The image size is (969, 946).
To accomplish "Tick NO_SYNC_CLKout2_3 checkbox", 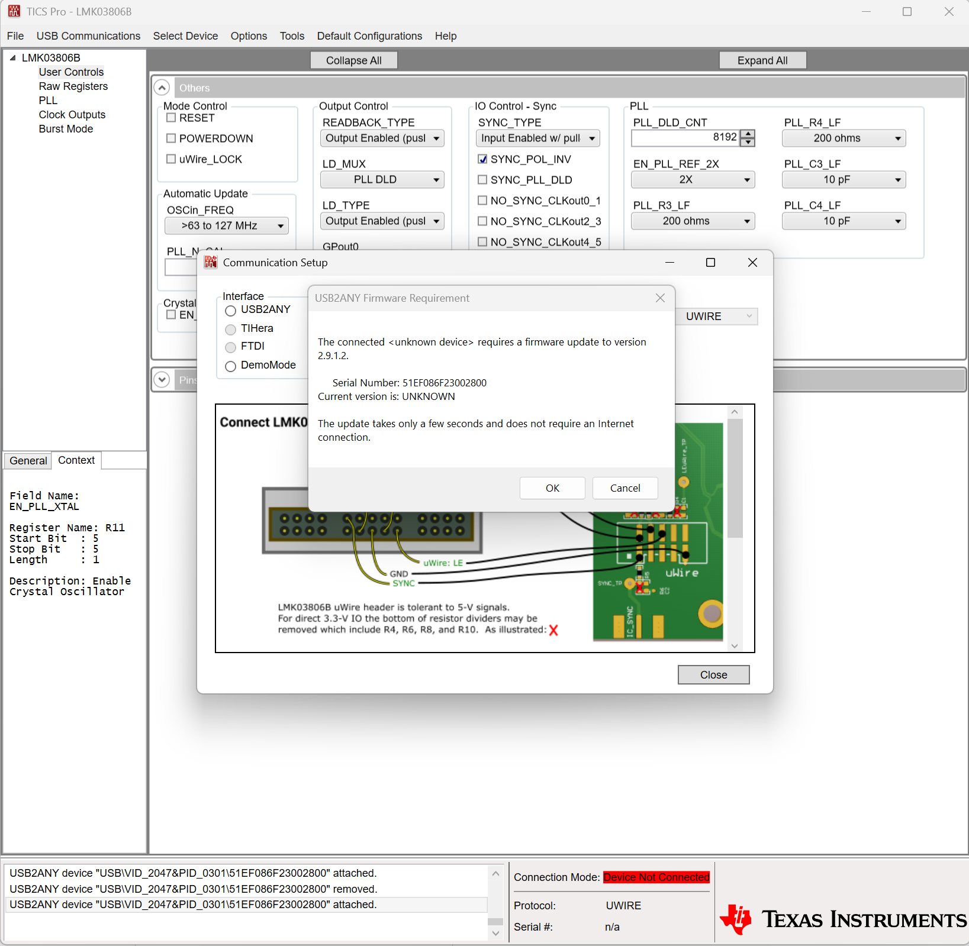I will (482, 221).
